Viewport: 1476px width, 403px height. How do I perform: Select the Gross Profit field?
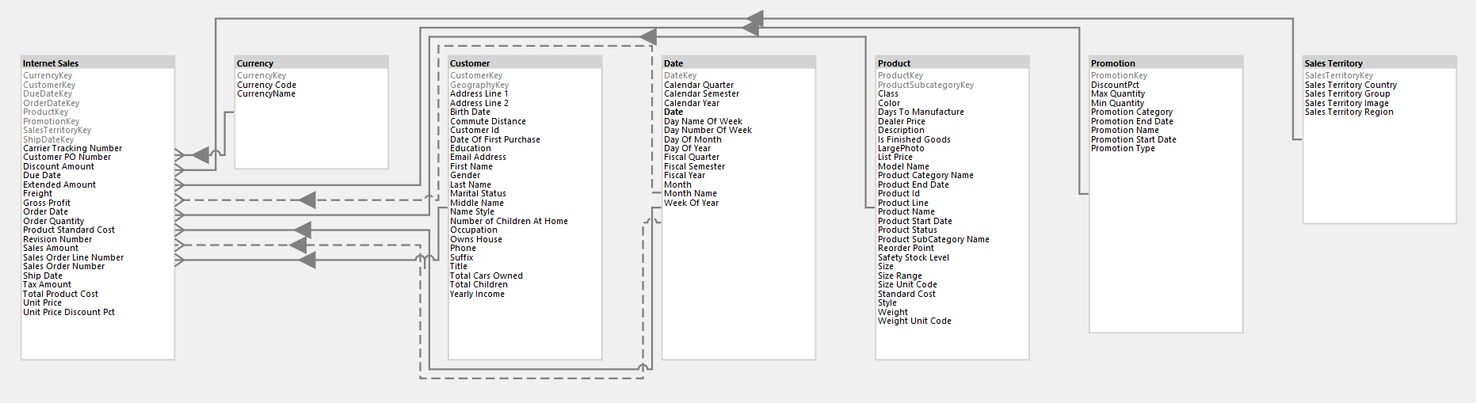coord(47,203)
